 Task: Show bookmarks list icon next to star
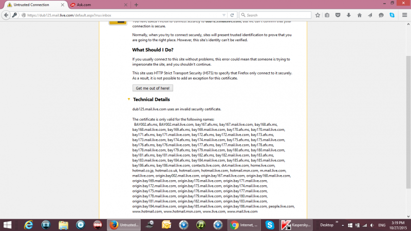point(328,15)
